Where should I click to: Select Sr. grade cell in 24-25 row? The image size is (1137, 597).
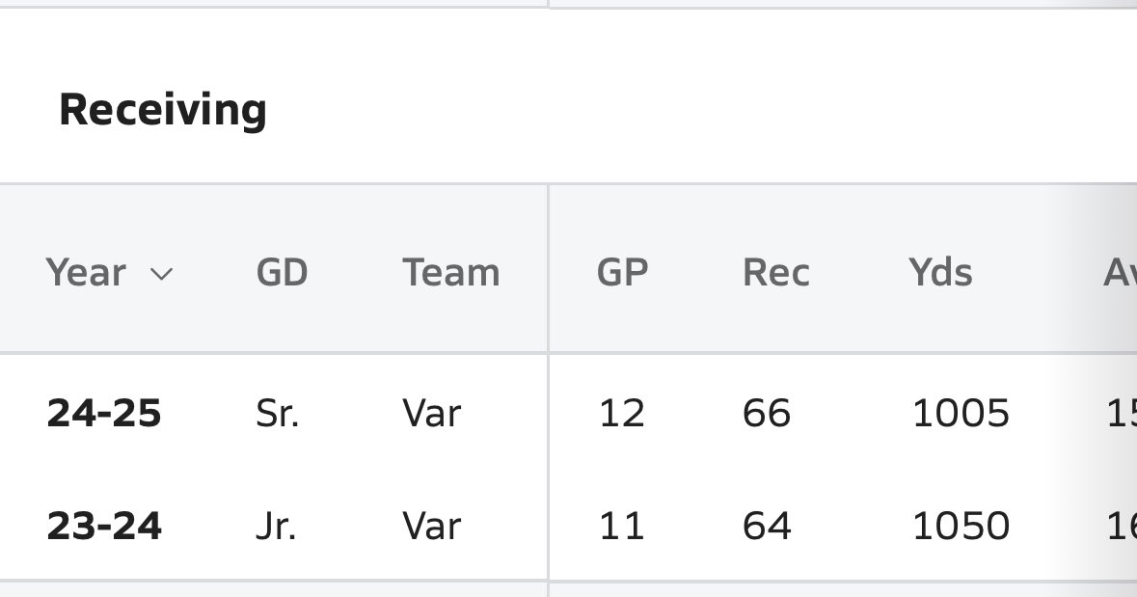click(x=277, y=414)
